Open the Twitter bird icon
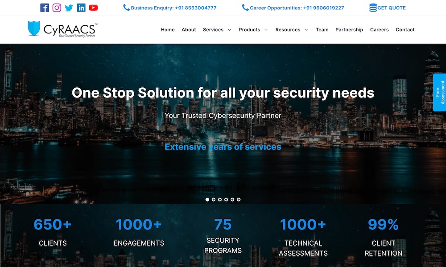This screenshot has width=446, height=267. [x=69, y=8]
